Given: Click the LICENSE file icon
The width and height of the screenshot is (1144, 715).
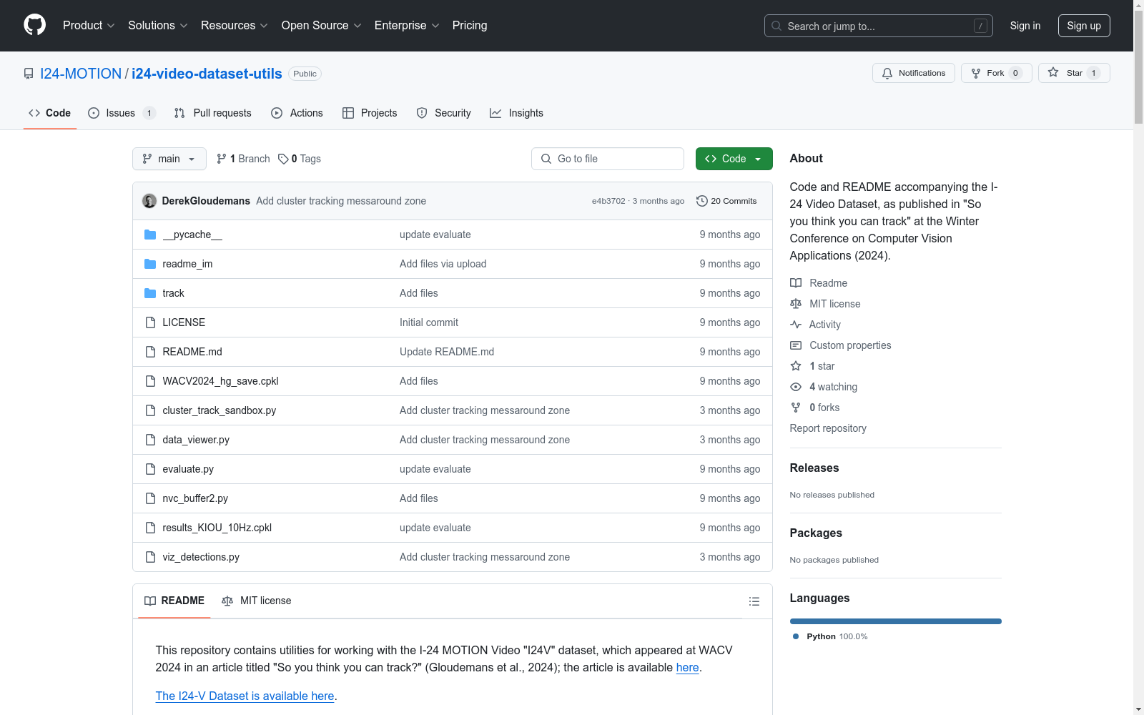Looking at the screenshot, I should pyautogui.click(x=150, y=322).
